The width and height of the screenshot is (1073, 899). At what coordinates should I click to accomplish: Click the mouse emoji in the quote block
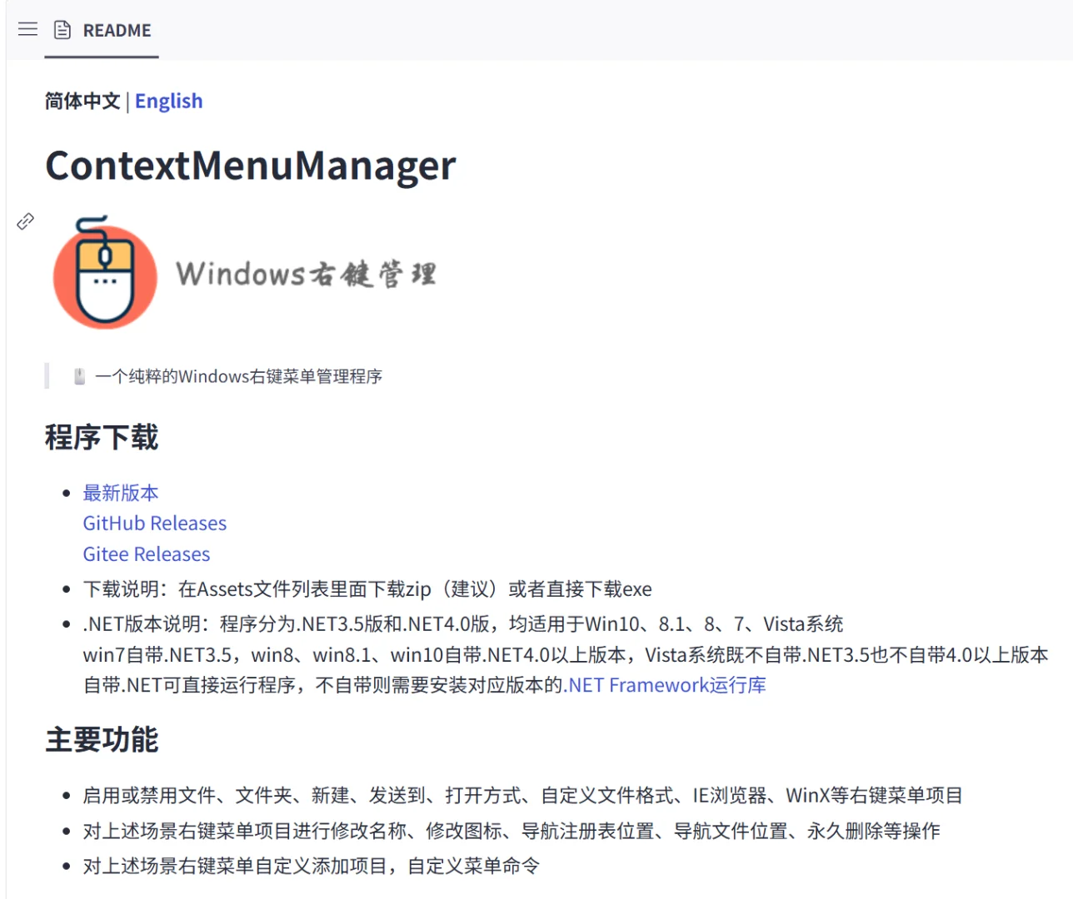[77, 375]
